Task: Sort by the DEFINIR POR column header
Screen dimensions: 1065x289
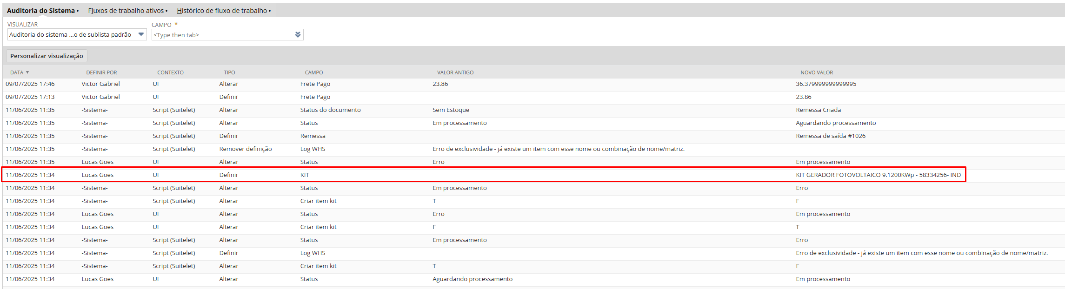Action: click(101, 72)
